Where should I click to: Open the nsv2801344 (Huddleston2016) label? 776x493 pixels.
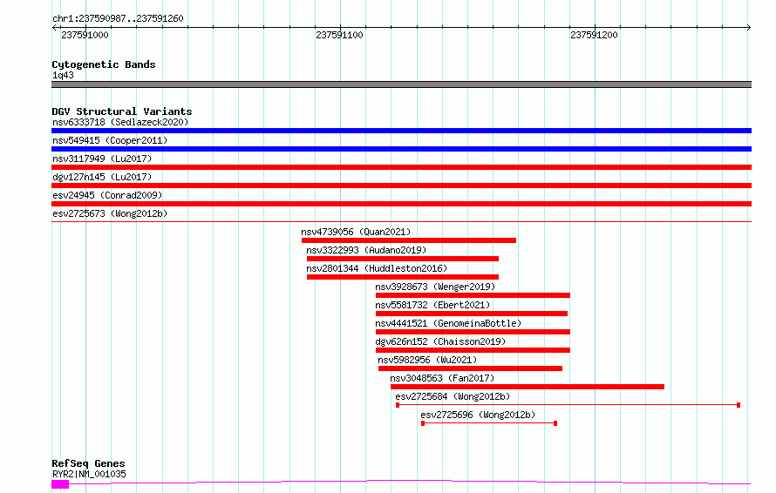[x=377, y=268]
